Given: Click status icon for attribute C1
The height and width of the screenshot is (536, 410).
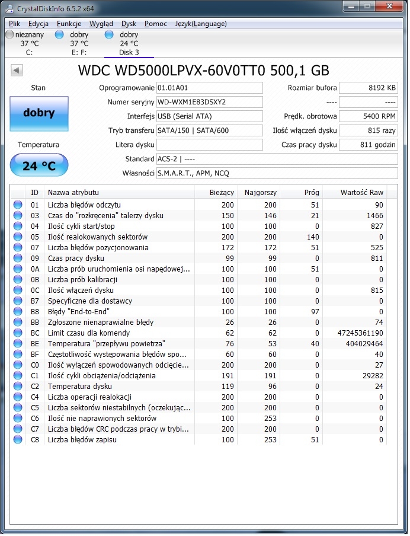Looking at the screenshot, I should (x=17, y=375).
